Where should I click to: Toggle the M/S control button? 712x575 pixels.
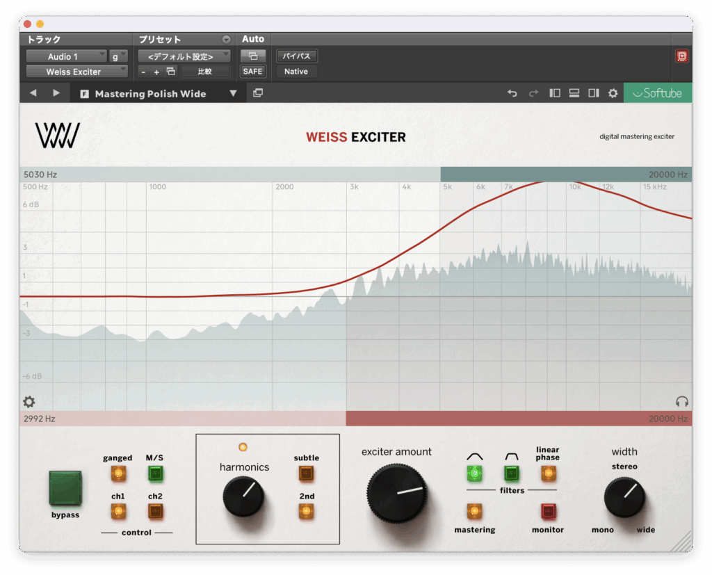pos(155,473)
